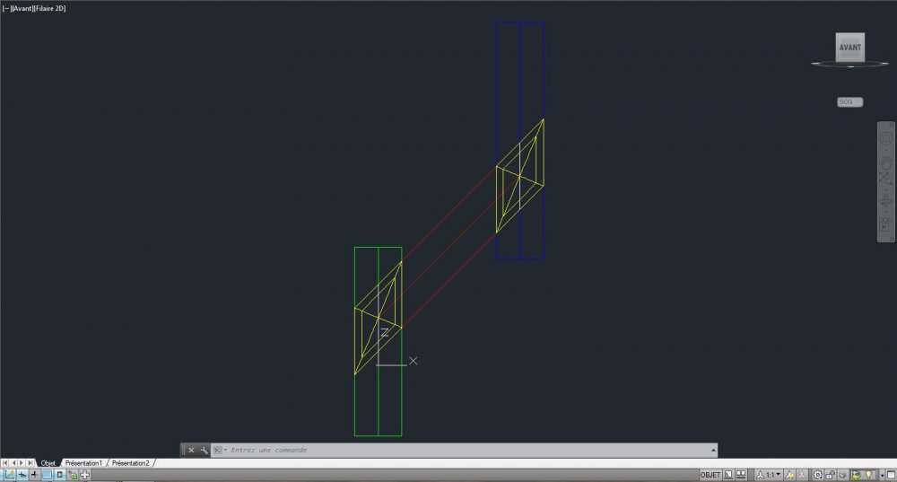Viewport: 897px width, 482px height.
Task: Open command line customize wrench
Action: tap(205, 451)
